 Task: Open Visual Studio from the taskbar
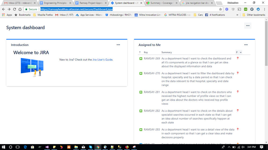point(47,147)
